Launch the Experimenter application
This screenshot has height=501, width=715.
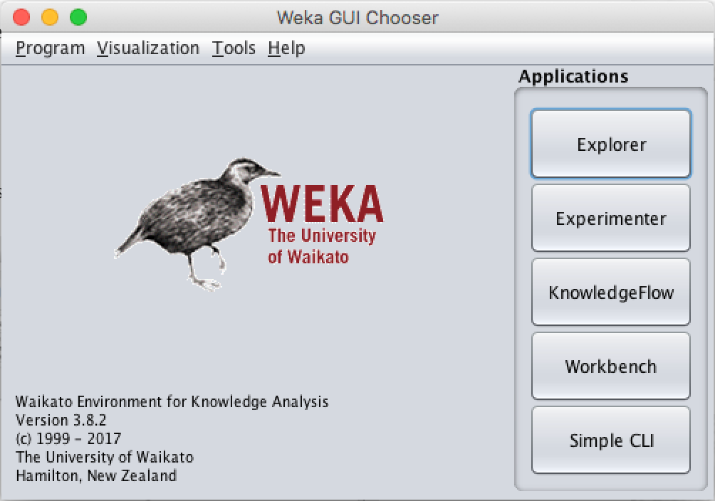point(611,218)
